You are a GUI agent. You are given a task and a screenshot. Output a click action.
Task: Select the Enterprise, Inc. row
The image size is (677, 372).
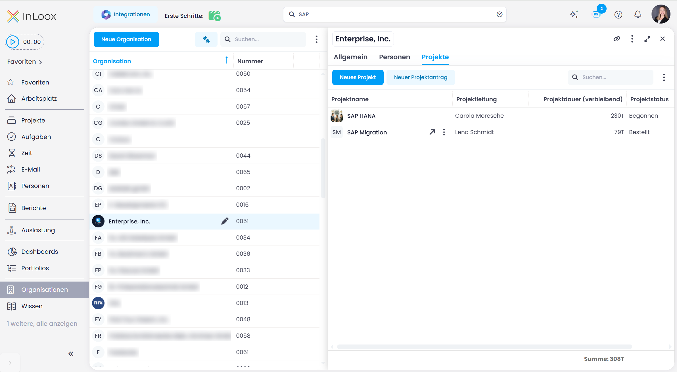click(x=204, y=221)
